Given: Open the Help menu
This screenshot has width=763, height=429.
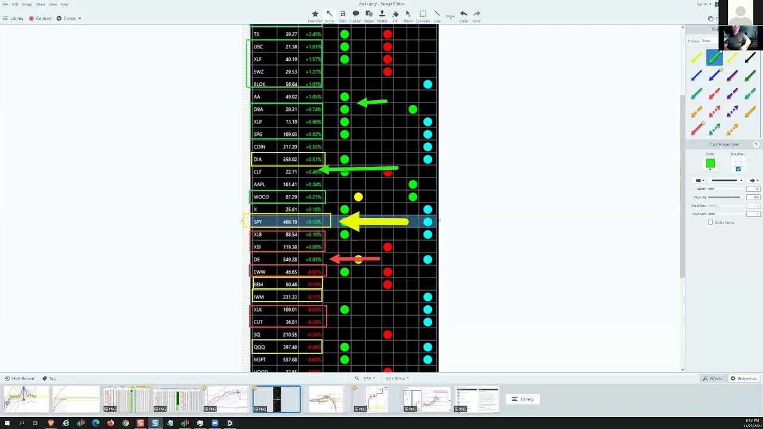Looking at the screenshot, I should click(x=64, y=4).
